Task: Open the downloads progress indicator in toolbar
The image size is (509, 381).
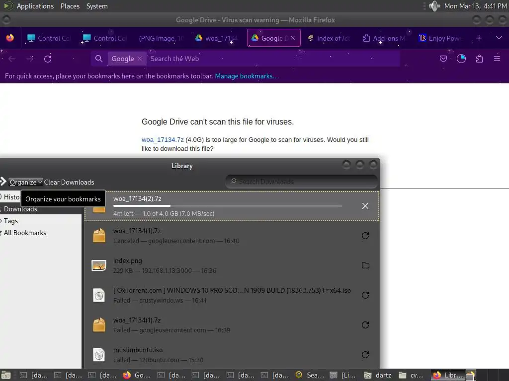Action: [x=461, y=59]
